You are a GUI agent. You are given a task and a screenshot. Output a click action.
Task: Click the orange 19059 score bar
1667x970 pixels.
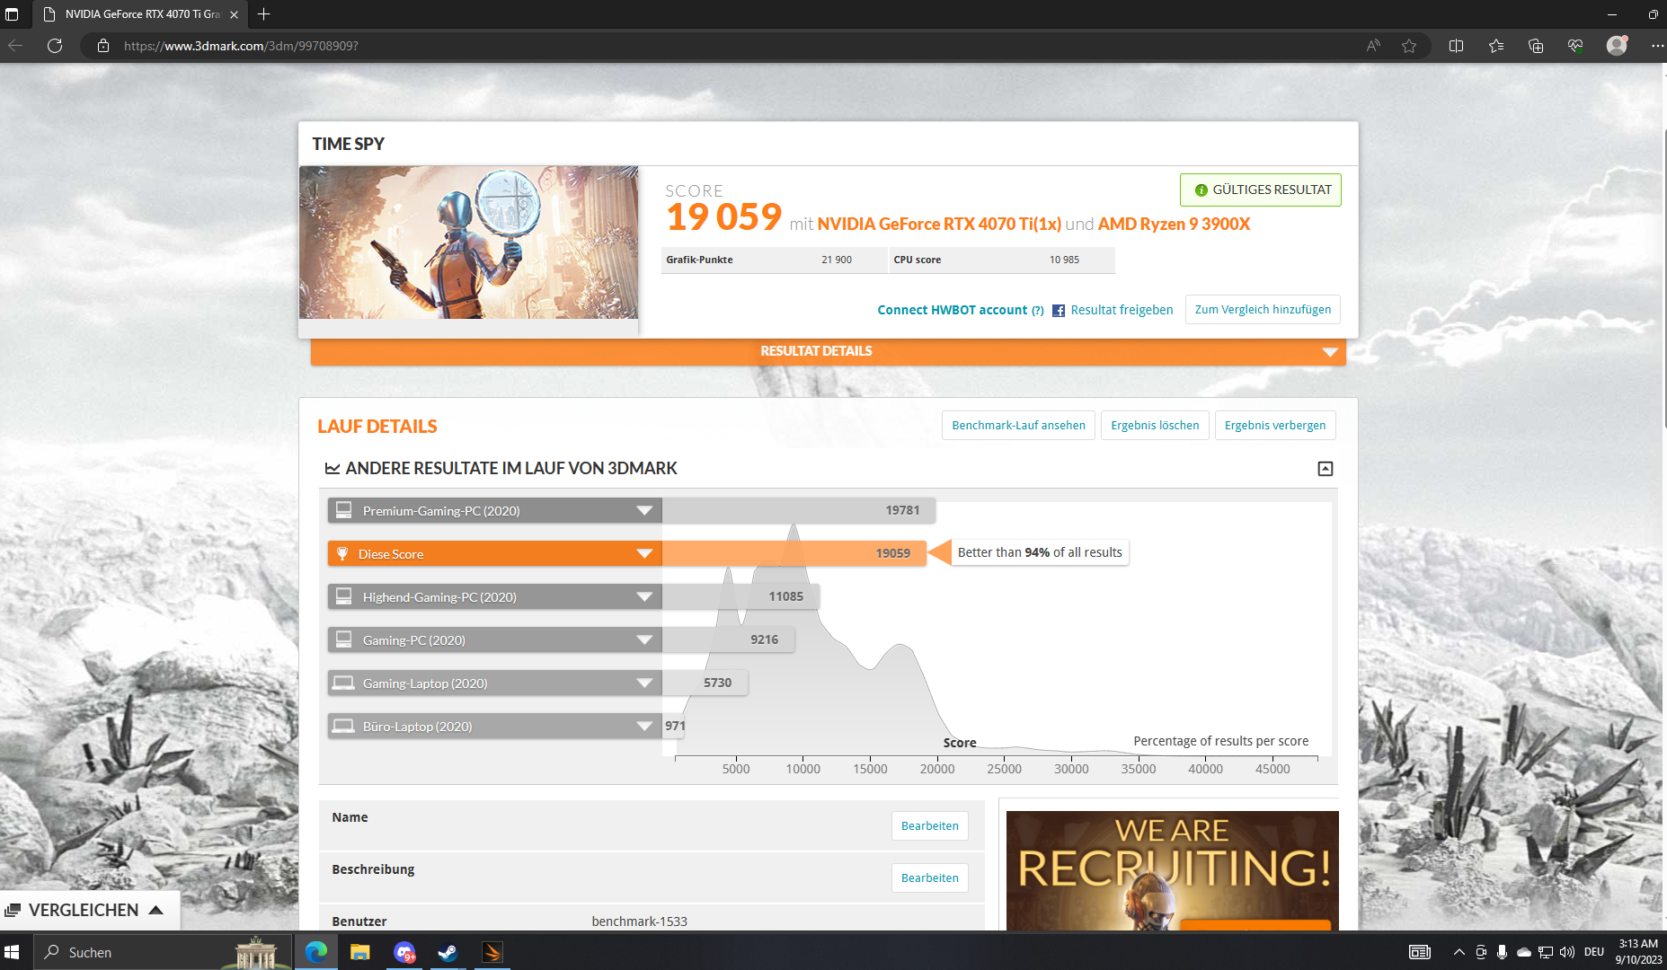coord(794,553)
